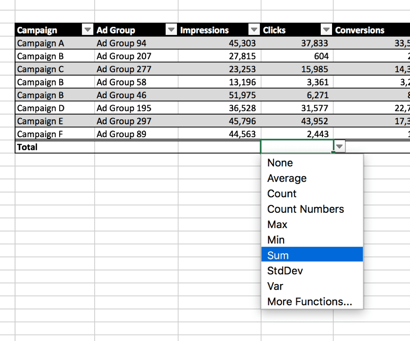Click the 45,796 impressions cell
The height and width of the screenshot is (341, 410).
(219, 121)
